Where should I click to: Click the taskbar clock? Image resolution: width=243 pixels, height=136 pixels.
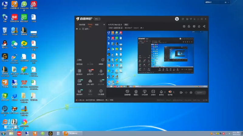coord(237,133)
